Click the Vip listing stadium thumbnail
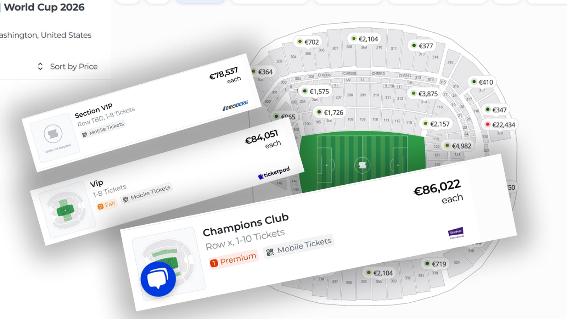Image resolution: width=567 pixels, height=319 pixels. point(66,210)
